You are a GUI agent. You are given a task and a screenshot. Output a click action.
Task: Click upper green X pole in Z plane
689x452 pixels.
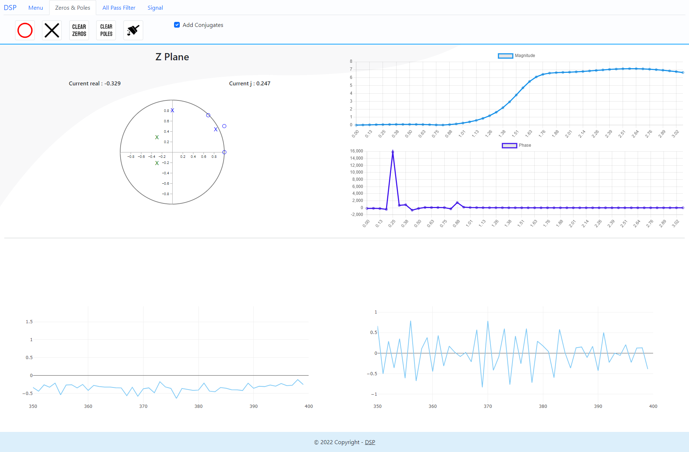coord(157,137)
